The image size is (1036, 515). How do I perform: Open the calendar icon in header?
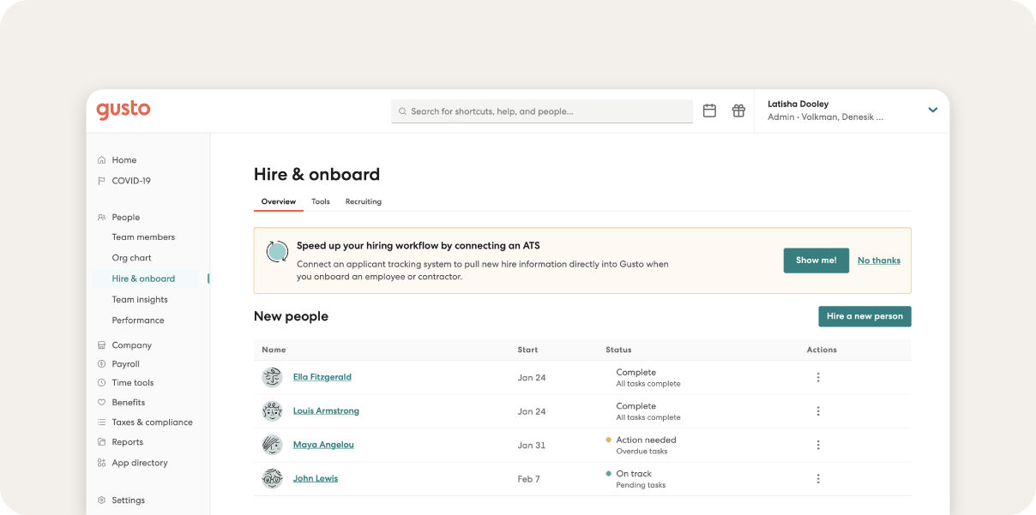tap(709, 111)
